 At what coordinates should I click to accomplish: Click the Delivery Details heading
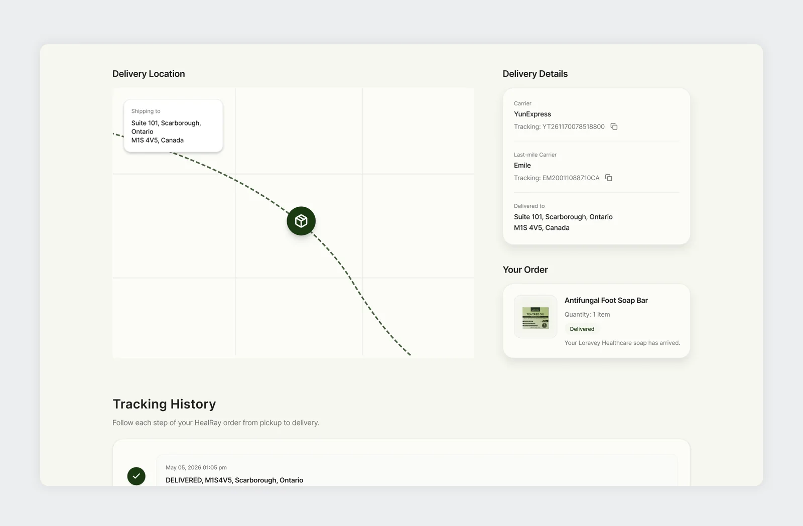coord(535,74)
